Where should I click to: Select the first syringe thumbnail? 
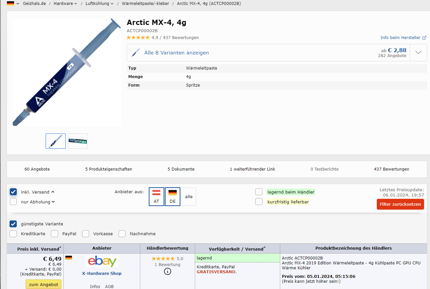tap(56, 141)
